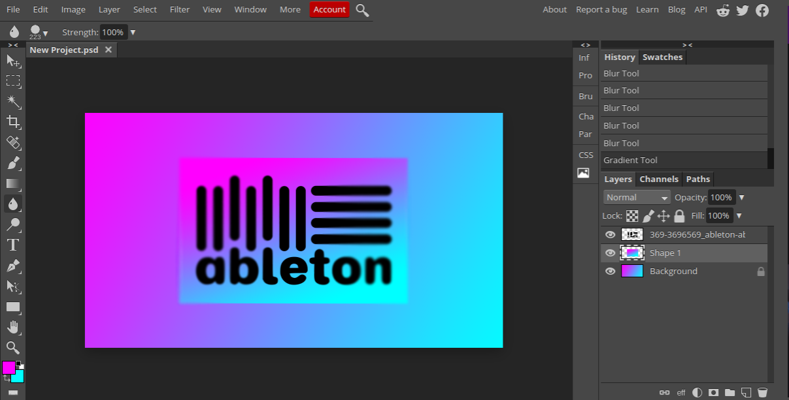Image resolution: width=789 pixels, height=400 pixels.
Task: Select the Brush tool
Action: tap(12, 163)
